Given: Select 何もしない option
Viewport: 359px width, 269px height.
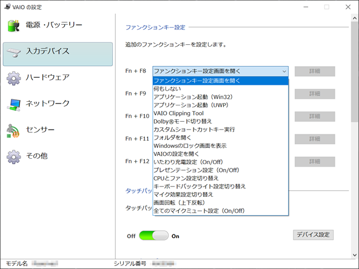Looking at the screenshot, I should pyautogui.click(x=221, y=88).
